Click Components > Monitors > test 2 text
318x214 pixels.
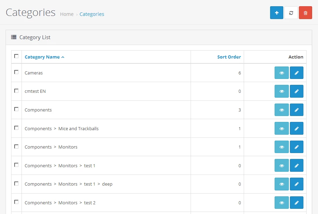click(60, 203)
